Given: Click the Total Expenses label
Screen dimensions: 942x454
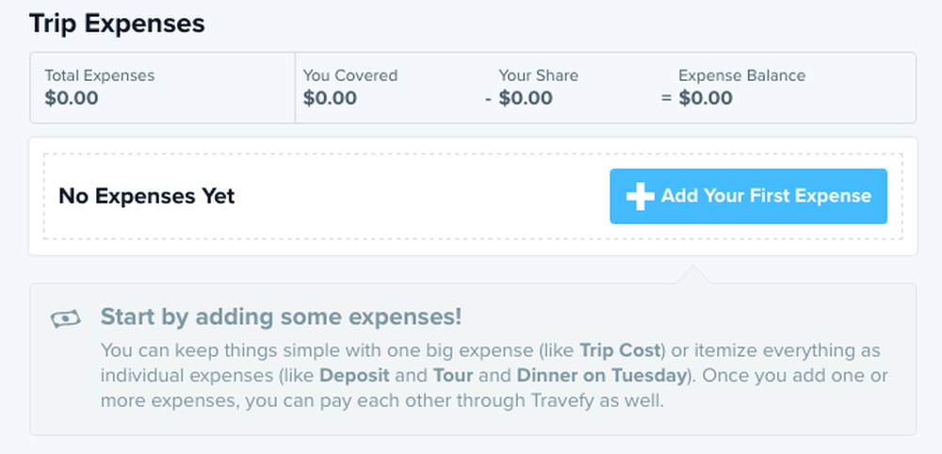Looking at the screenshot, I should tap(99, 75).
